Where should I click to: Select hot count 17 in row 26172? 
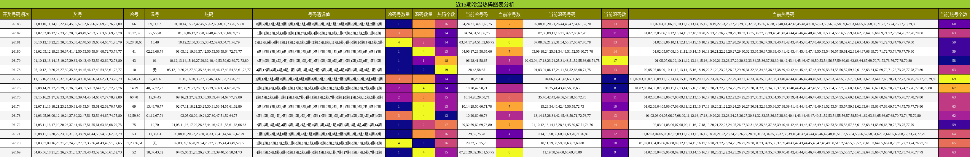446,125
